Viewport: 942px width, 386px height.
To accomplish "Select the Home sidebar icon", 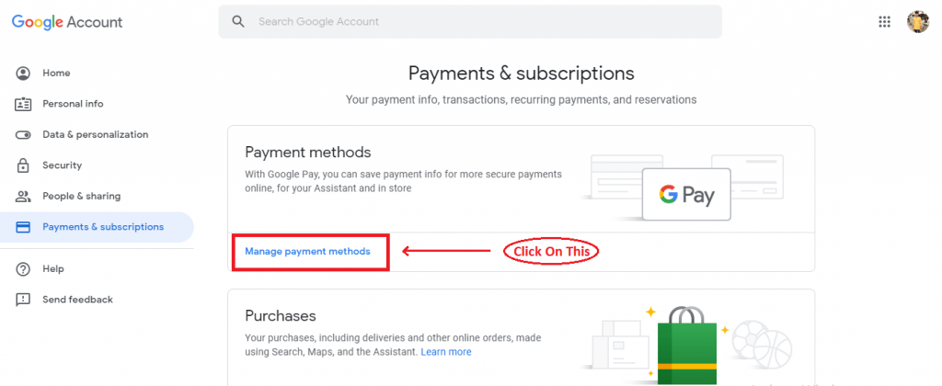I will pyautogui.click(x=23, y=74).
